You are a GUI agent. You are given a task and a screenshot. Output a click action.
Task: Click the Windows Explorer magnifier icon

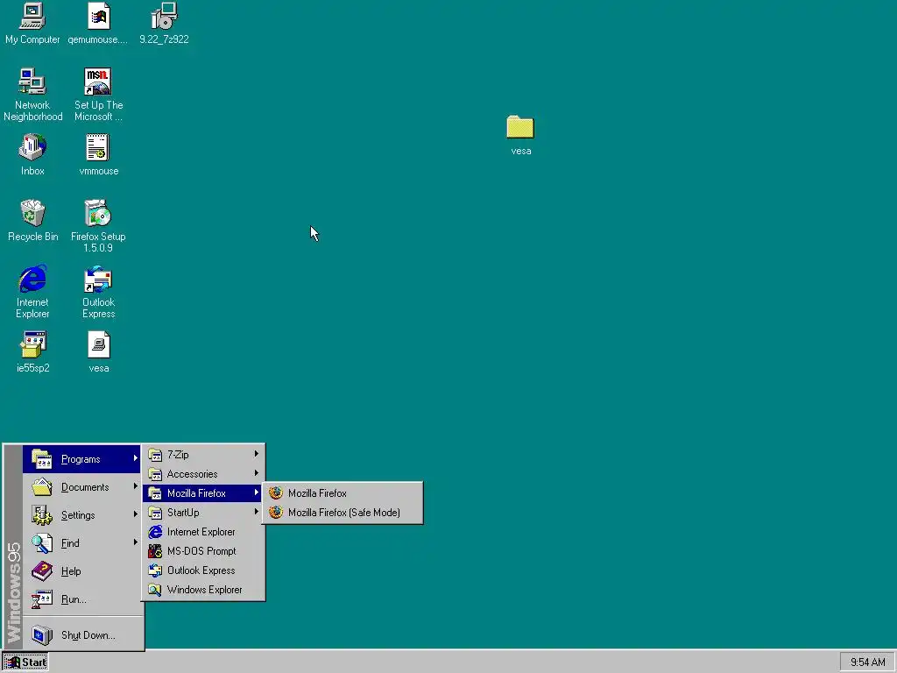[155, 590]
